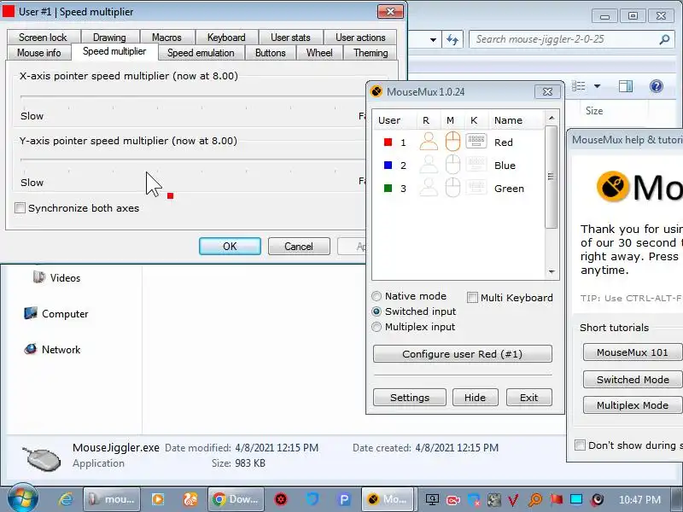683x512 pixels.
Task: Click user Blue's keyboard icon
Action: [x=476, y=164]
